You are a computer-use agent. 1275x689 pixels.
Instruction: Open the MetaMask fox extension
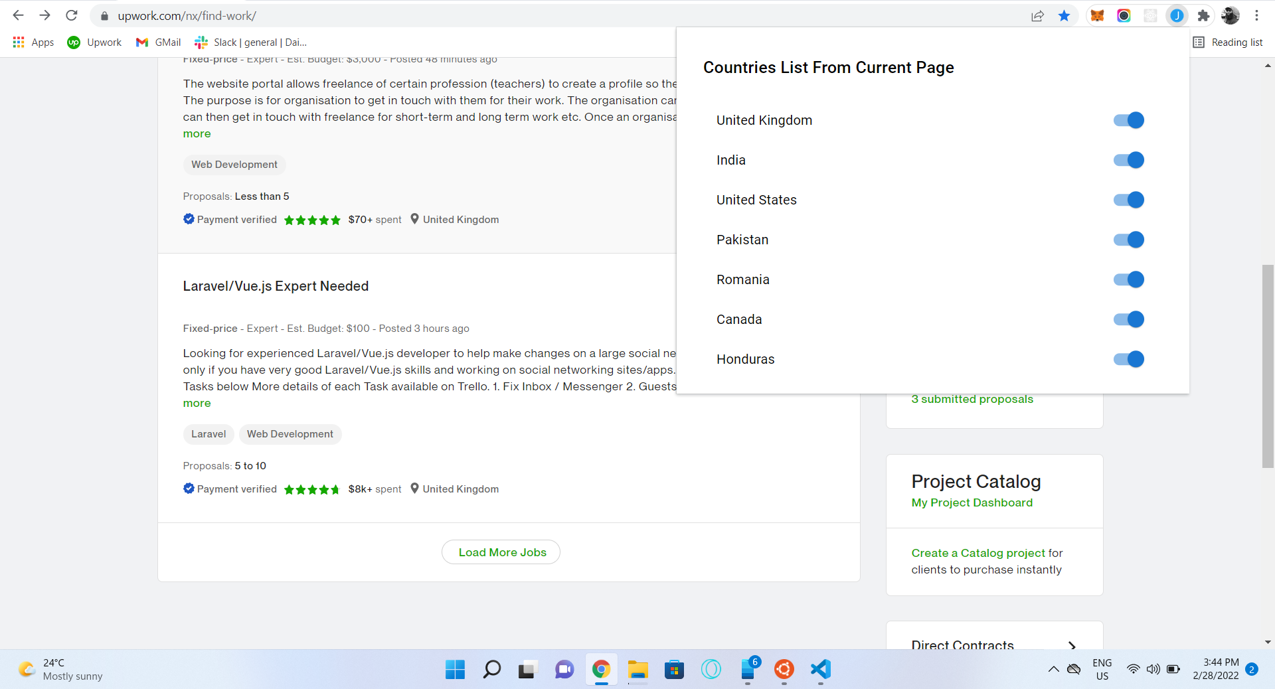[1097, 15]
